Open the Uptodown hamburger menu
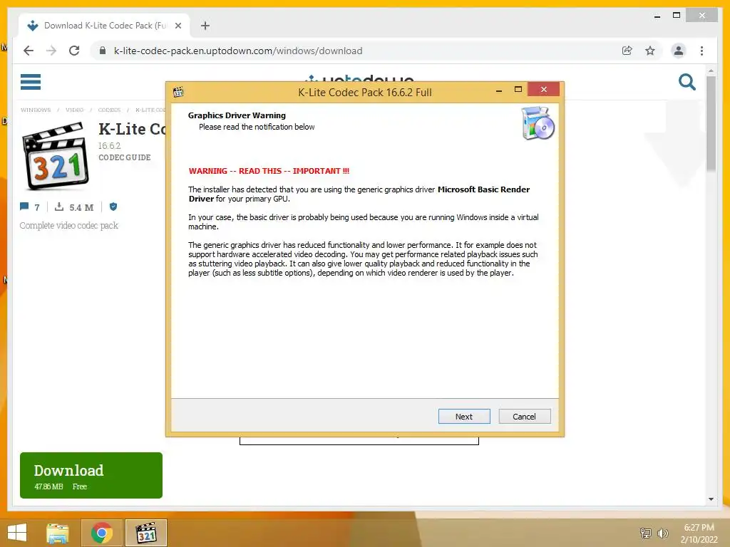 tap(31, 82)
